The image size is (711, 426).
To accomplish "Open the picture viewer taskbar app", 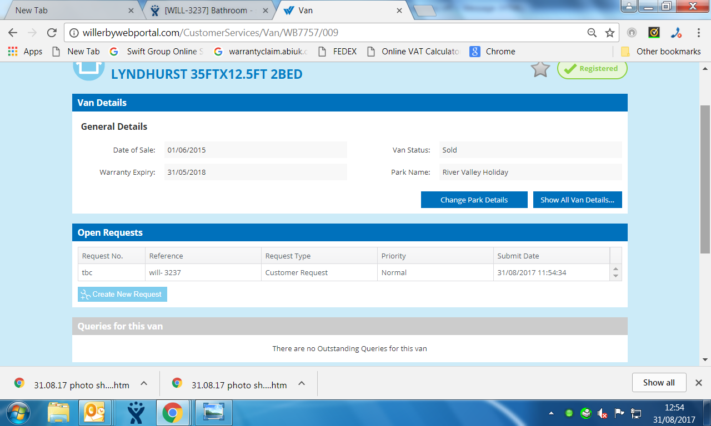I will click(213, 413).
